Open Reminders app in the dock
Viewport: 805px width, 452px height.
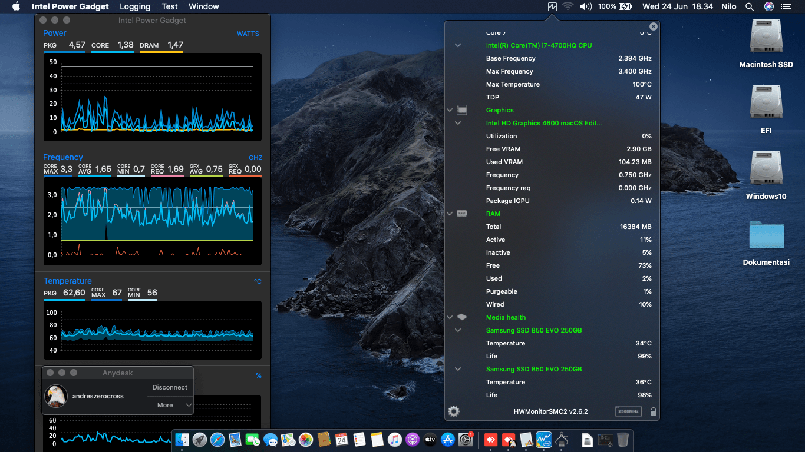tap(359, 439)
